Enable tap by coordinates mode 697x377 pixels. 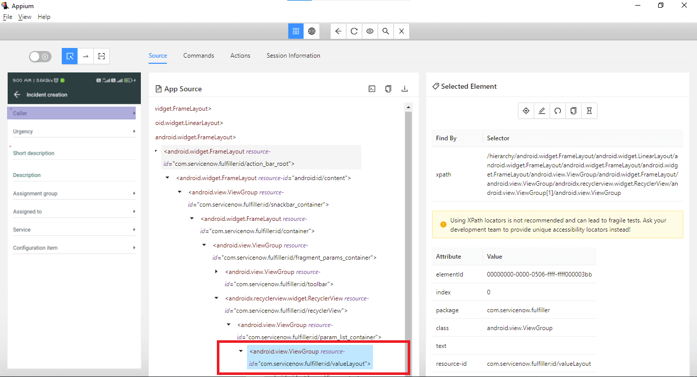(x=102, y=56)
